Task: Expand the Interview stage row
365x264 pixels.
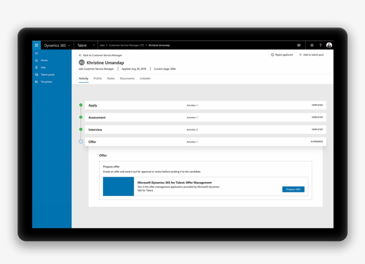Action: (x=205, y=130)
